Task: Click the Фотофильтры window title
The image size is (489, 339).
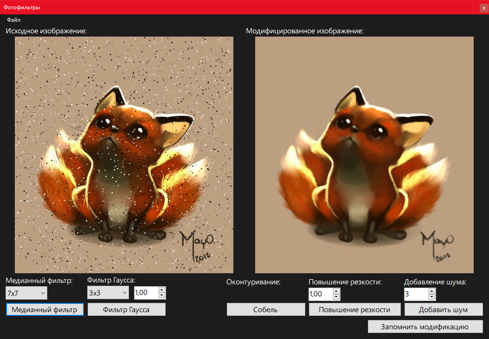Action: coord(22,7)
